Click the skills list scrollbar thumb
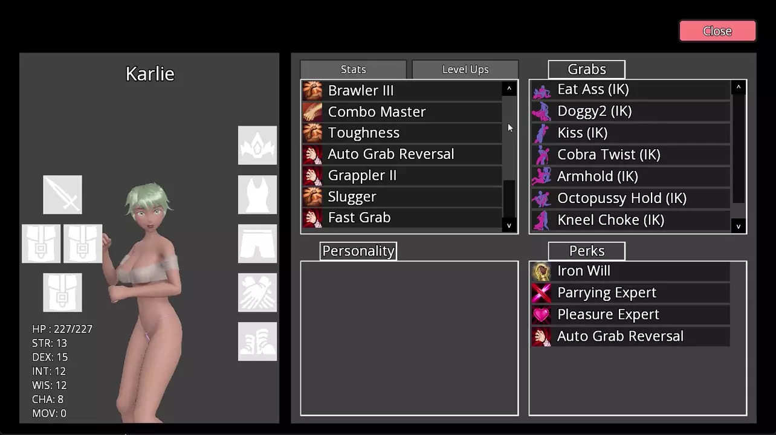This screenshot has width=776, height=435. click(509, 198)
